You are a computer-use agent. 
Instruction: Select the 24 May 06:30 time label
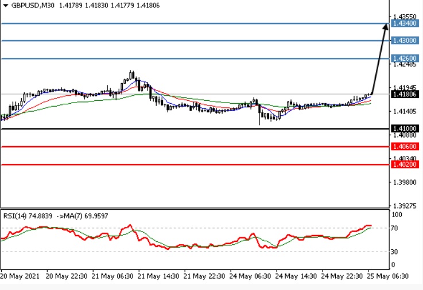point(250,276)
